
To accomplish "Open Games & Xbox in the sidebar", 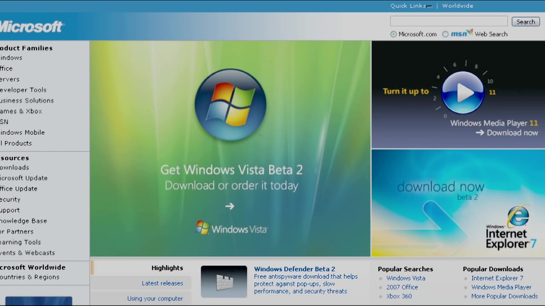I will tap(21, 111).
